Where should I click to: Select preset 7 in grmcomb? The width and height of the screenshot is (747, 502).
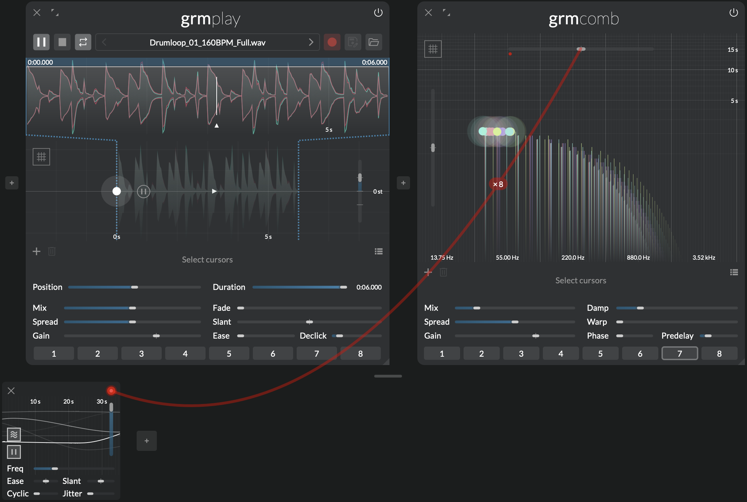coord(679,354)
